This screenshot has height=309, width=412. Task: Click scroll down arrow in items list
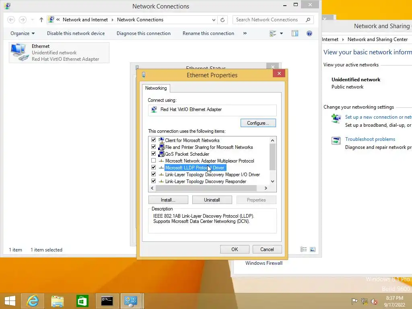click(x=272, y=181)
